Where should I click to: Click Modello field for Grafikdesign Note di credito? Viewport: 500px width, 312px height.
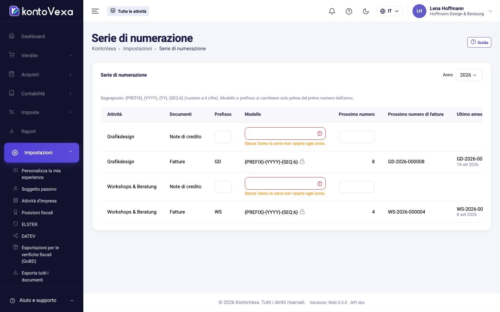coord(285,133)
